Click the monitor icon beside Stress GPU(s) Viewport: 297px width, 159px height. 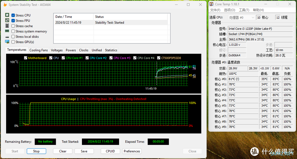[7, 42]
